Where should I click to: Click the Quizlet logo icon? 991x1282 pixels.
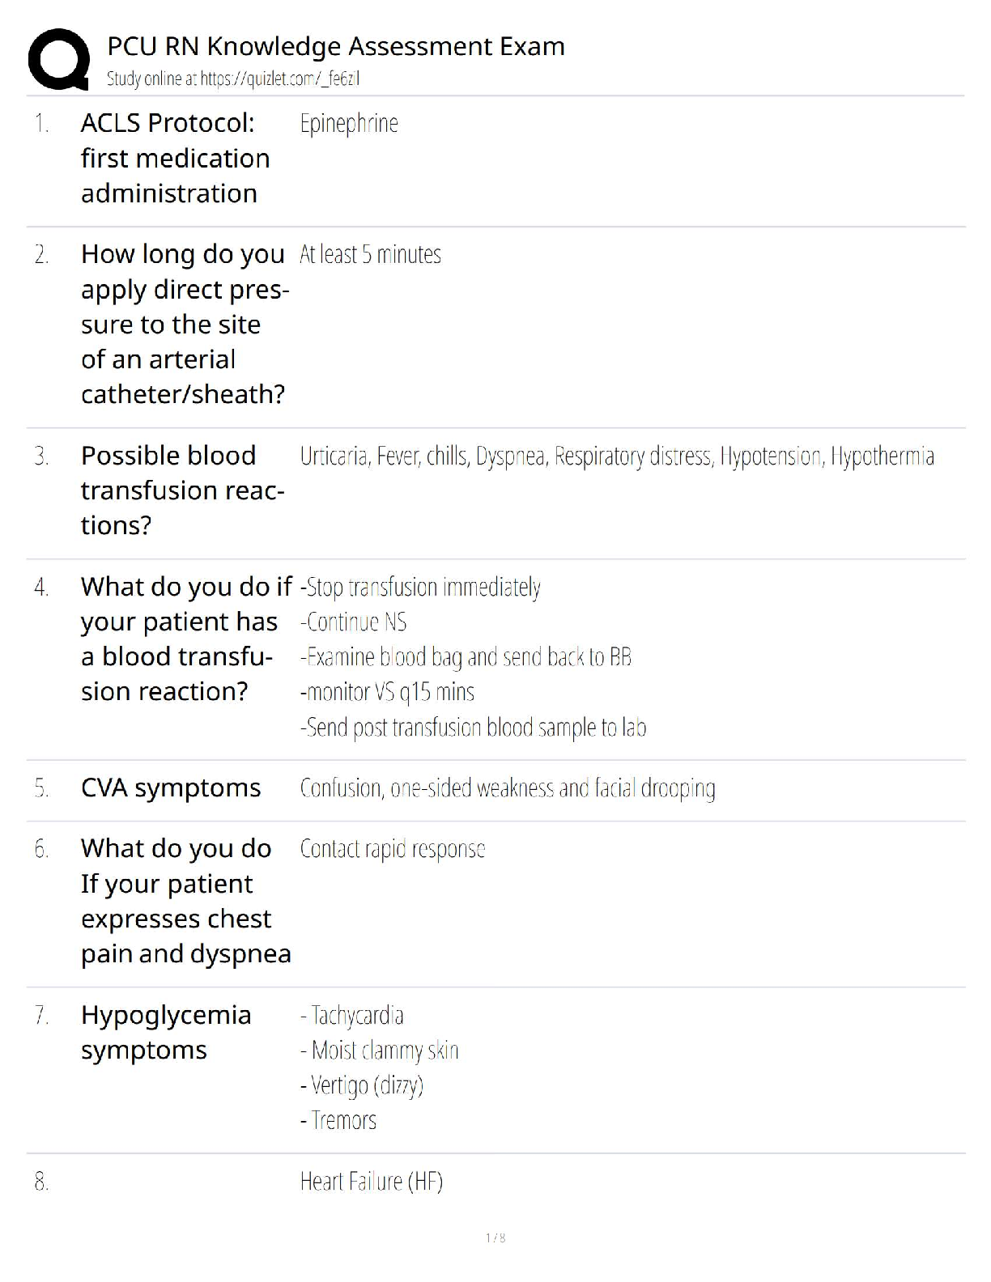point(58,59)
